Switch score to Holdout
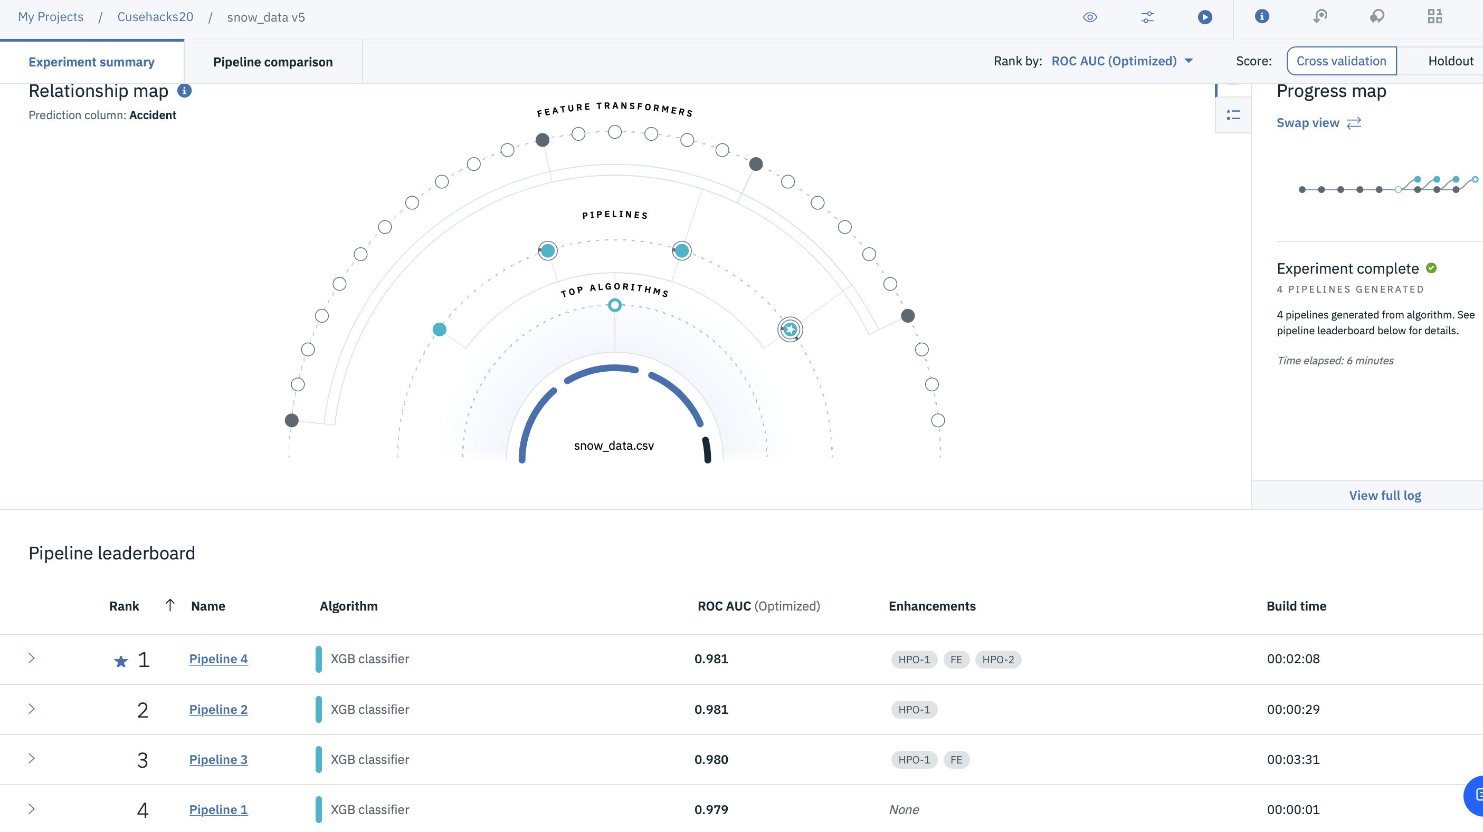The width and height of the screenshot is (1483, 832). pos(1450,61)
